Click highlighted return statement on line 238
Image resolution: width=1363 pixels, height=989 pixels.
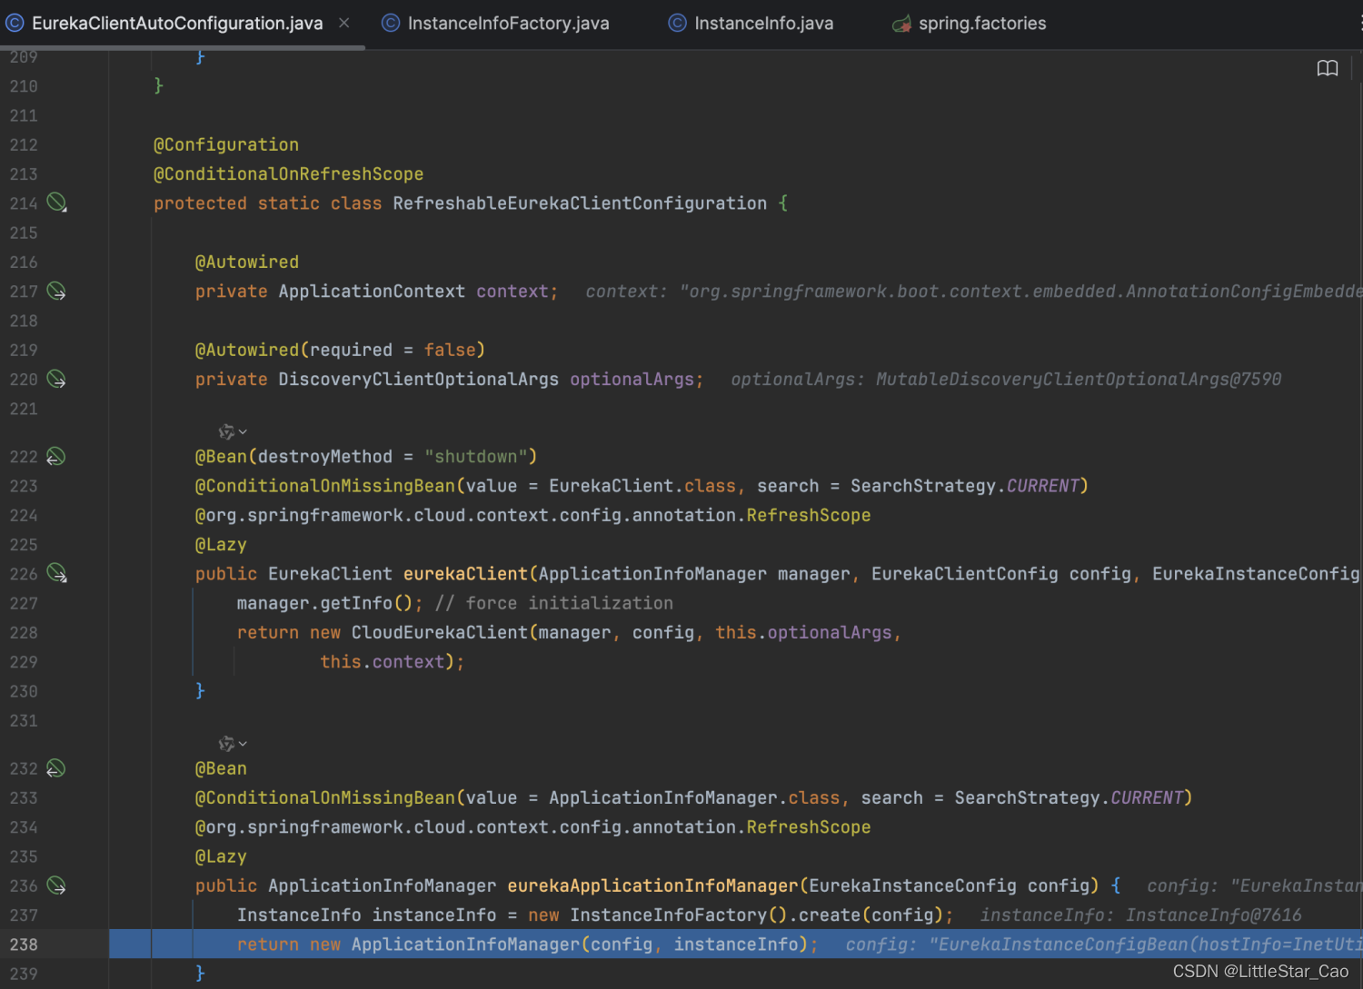click(527, 944)
